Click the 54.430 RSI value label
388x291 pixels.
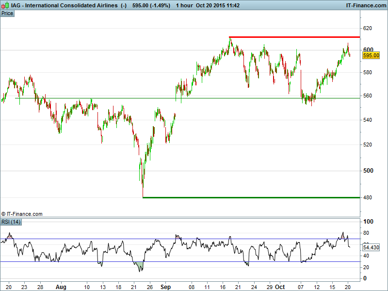(371, 247)
